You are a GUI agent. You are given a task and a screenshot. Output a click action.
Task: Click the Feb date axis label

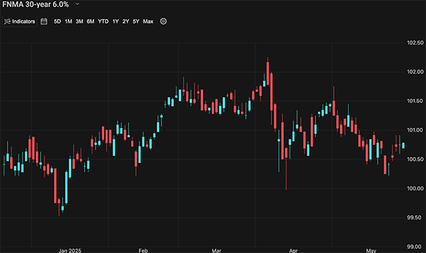143,250
